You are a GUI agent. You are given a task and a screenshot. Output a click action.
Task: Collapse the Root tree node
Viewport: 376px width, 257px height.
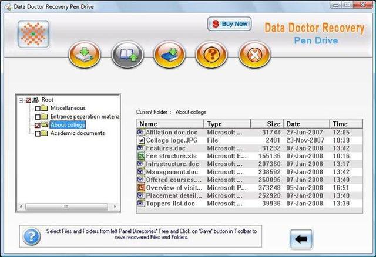(21, 100)
